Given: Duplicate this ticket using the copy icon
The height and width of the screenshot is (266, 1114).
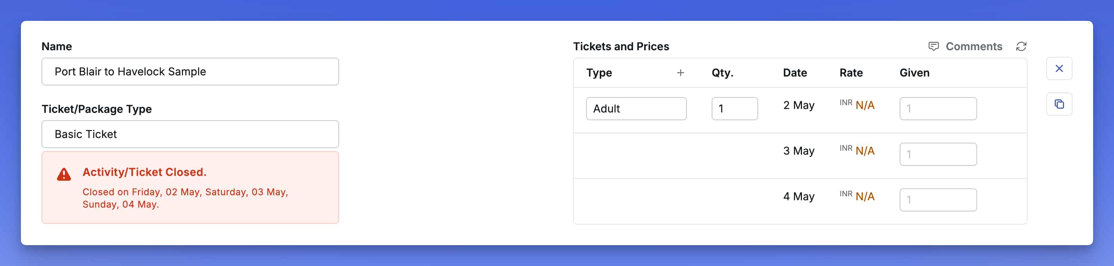Looking at the screenshot, I should point(1059,104).
